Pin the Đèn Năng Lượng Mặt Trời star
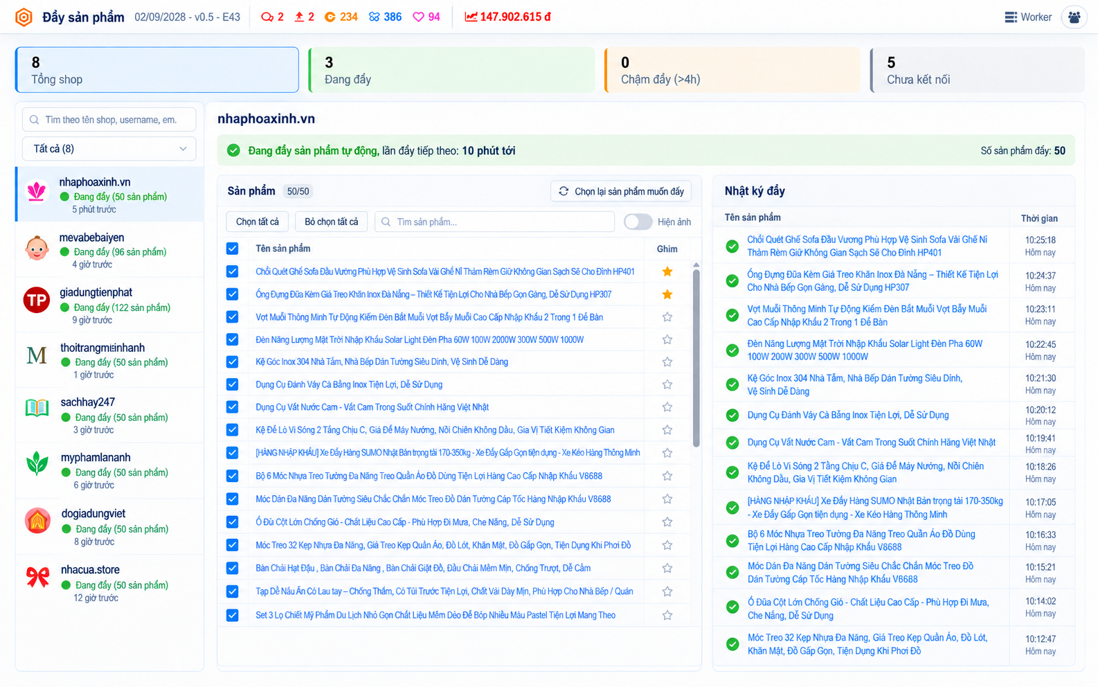The image size is (1098, 687). (667, 339)
